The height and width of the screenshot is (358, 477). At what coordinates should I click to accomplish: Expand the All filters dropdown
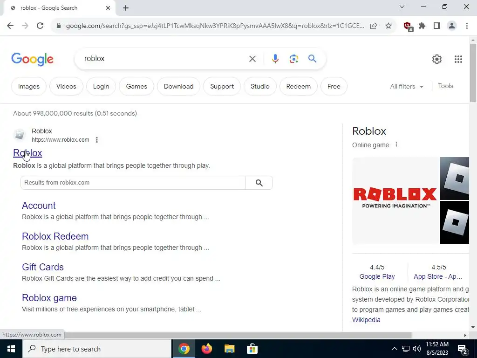click(406, 86)
